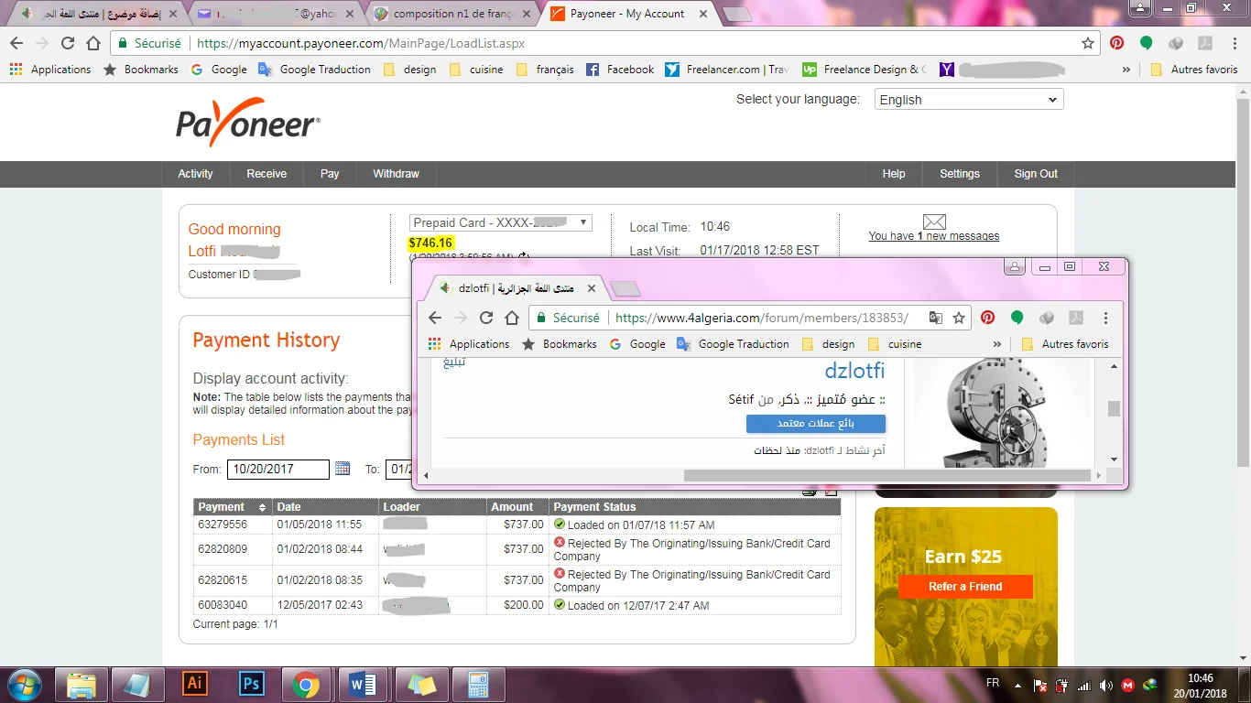The image size is (1251, 703).
Task: Launch Microsoft Word from the taskbar
Action: [363, 684]
